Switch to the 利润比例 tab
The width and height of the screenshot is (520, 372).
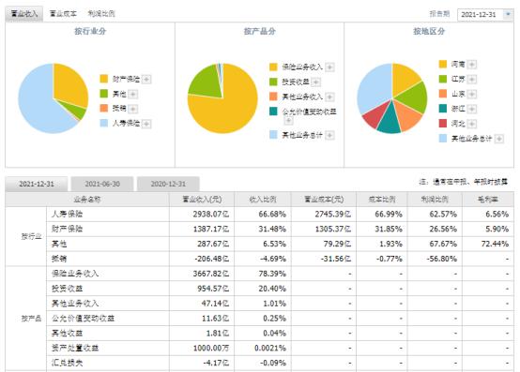101,13
